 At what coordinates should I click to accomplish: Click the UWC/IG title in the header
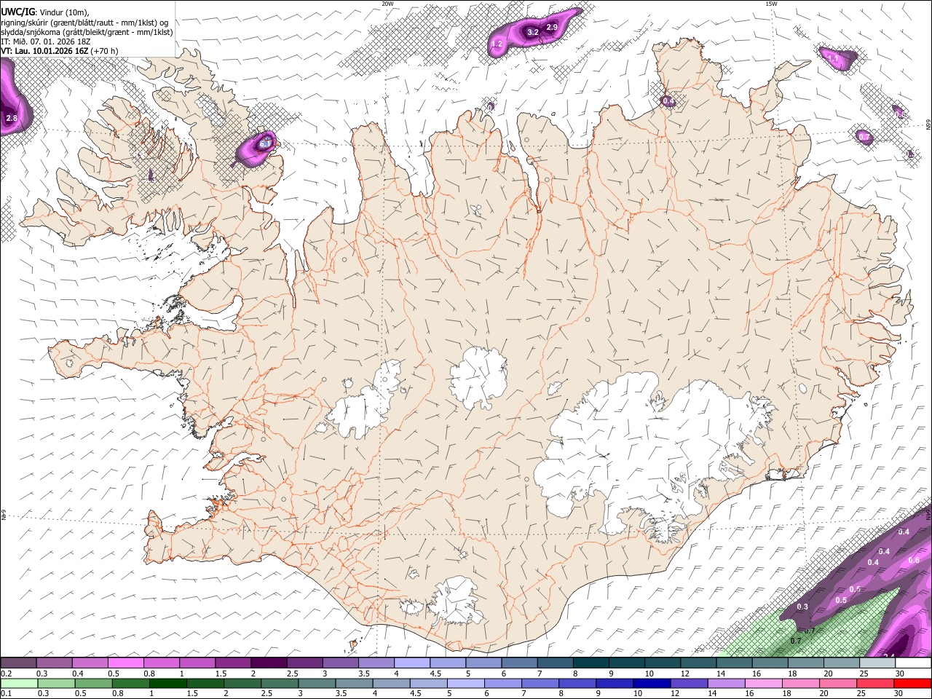[17, 11]
